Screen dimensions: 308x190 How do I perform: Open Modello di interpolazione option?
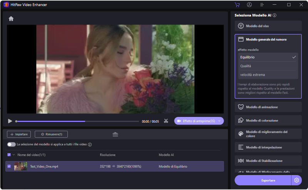268,147
